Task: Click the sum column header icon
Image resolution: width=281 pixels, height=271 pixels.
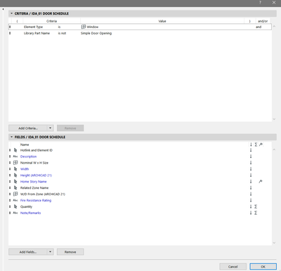Action: (x=256, y=145)
